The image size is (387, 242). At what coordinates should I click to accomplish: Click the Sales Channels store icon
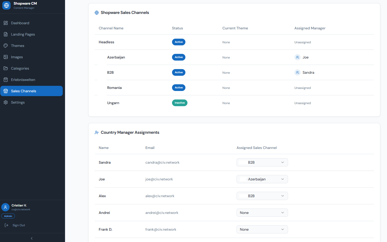pyautogui.click(x=6, y=91)
